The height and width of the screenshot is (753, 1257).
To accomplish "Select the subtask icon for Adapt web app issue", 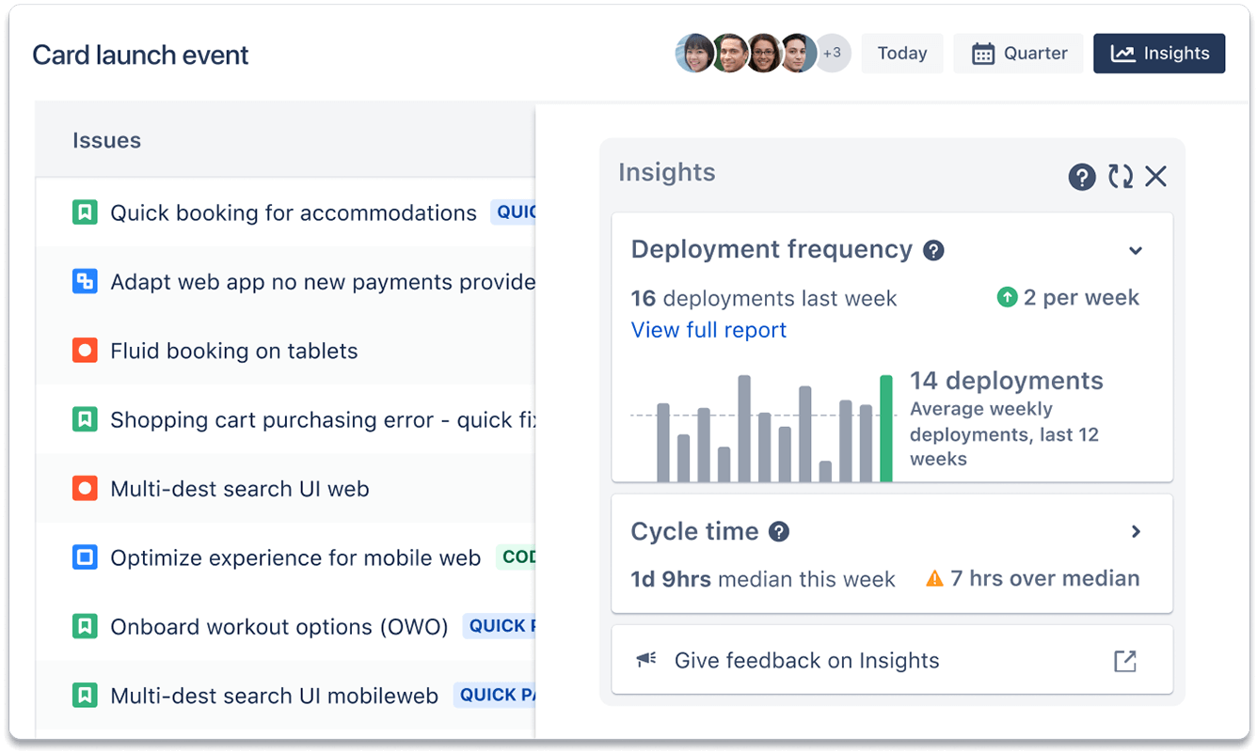I will pyautogui.click(x=86, y=281).
